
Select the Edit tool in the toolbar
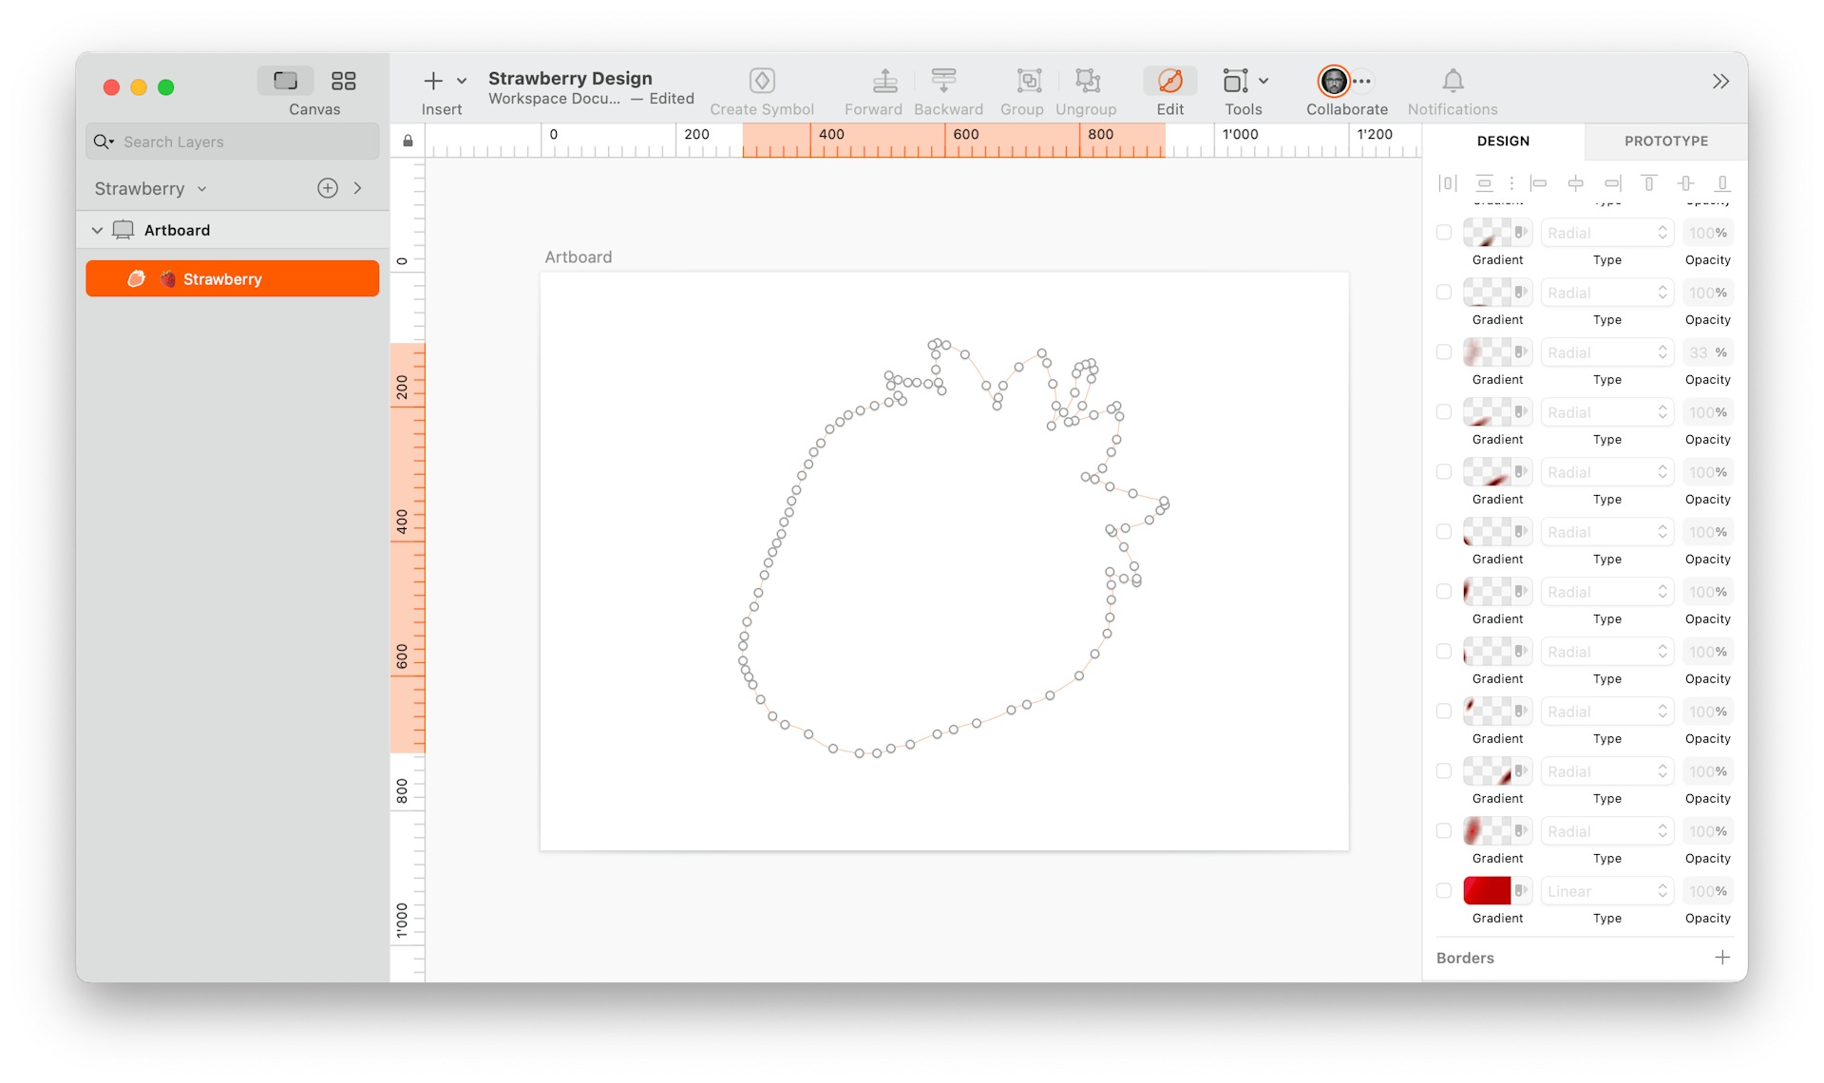tap(1169, 81)
